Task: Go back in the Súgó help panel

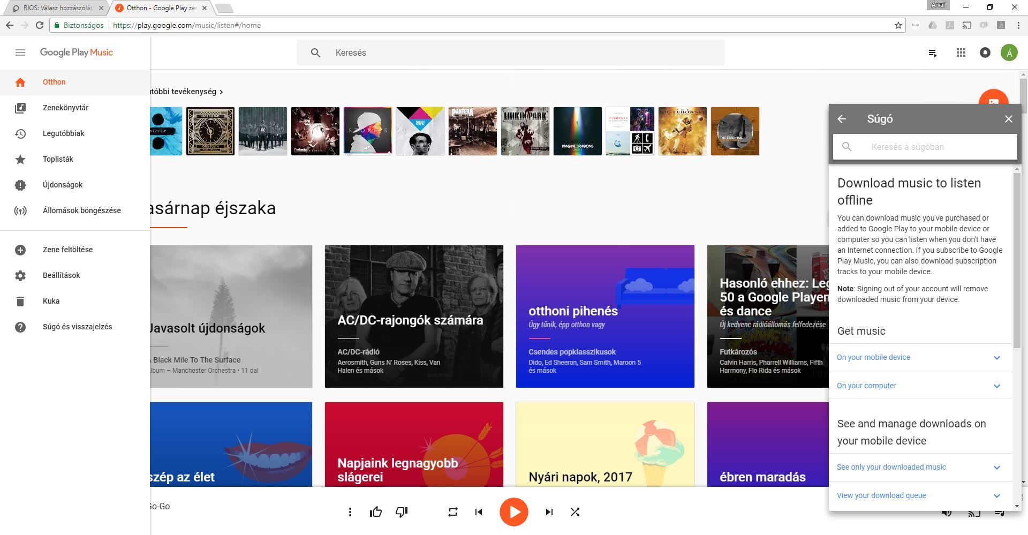Action: pyautogui.click(x=842, y=119)
